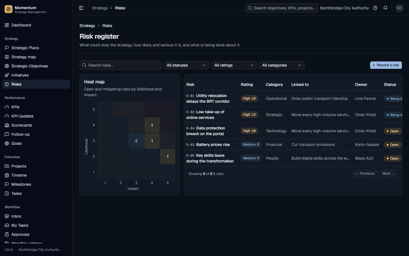Click the Timeline calendar icon
The image size is (409, 256).
(x=7, y=175)
